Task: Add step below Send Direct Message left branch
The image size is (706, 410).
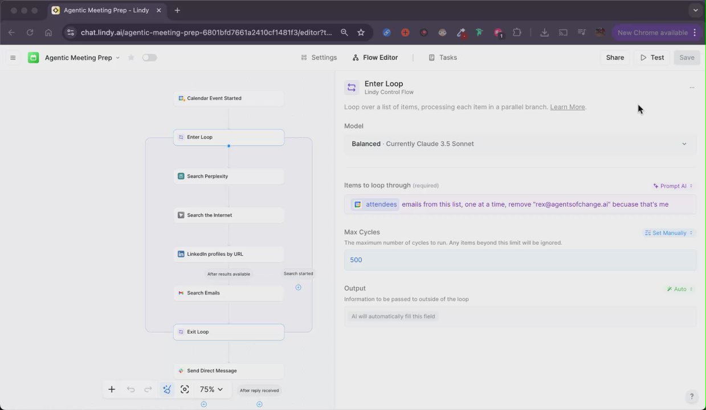Action: point(203,404)
